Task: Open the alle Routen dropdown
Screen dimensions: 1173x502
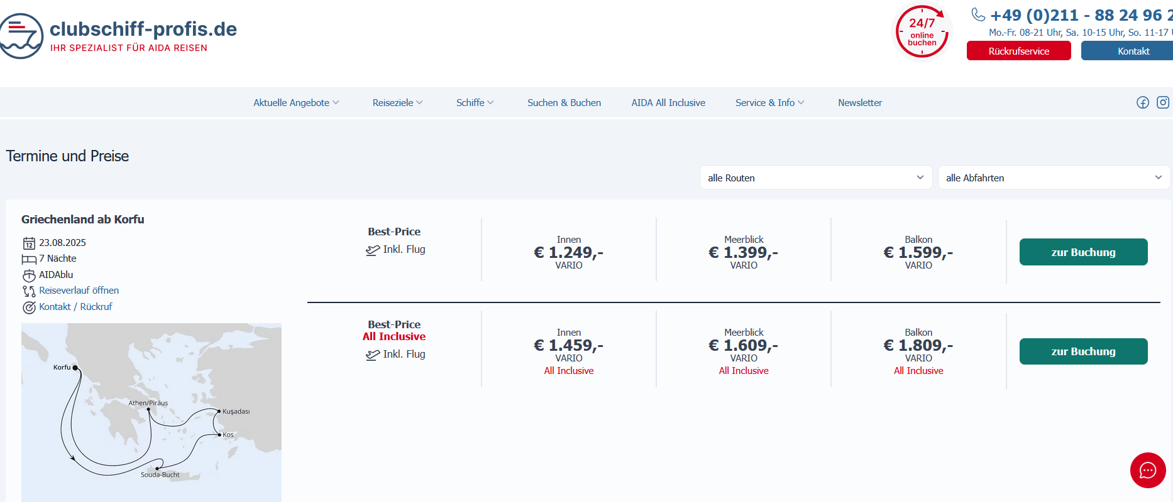Action: click(x=815, y=178)
